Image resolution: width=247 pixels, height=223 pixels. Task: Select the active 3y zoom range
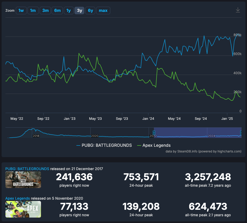pyautogui.click(x=80, y=11)
